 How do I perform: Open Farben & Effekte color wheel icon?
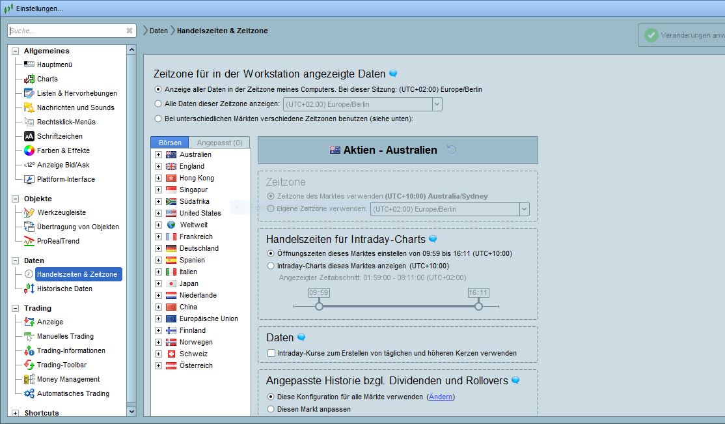(29, 150)
